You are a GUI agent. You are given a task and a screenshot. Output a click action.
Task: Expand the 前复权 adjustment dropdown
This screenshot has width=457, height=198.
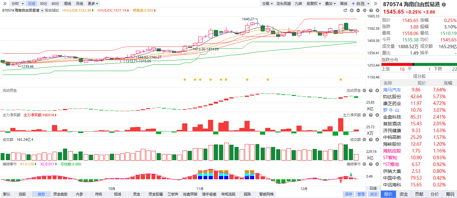point(314,4)
